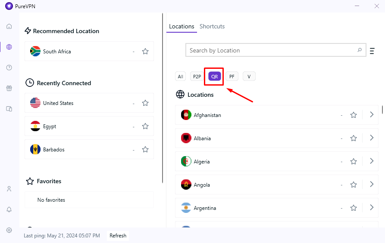Toggle favorite star for Egypt
The image size is (385, 243).
pyautogui.click(x=145, y=126)
